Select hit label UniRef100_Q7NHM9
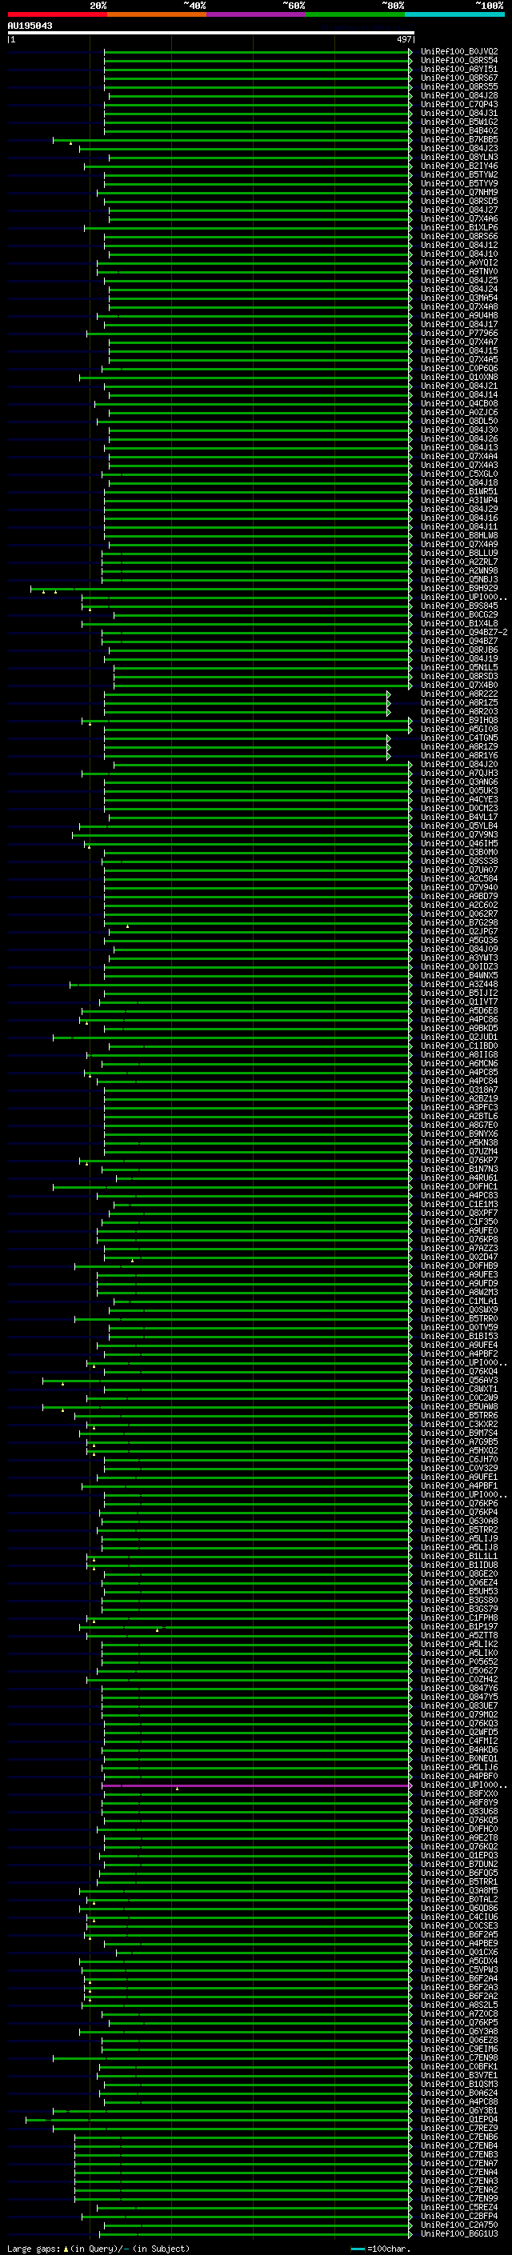512x2255 pixels. (459, 193)
